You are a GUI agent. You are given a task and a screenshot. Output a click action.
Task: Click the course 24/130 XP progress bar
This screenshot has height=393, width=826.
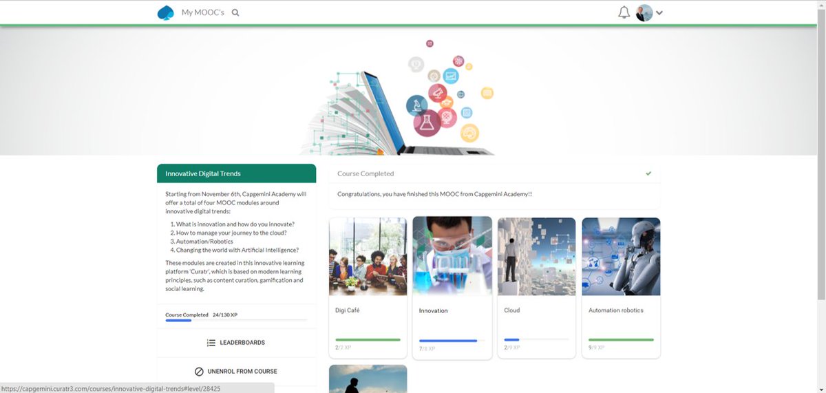click(236, 320)
